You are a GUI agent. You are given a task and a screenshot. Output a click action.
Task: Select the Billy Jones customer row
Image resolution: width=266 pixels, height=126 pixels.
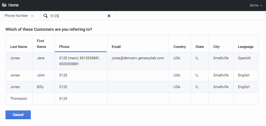point(132,87)
